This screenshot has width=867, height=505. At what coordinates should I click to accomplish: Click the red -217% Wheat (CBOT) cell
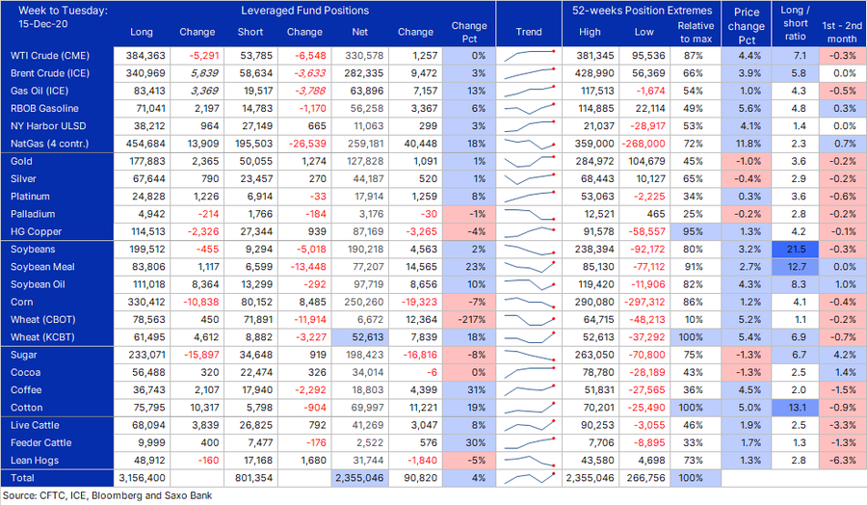coord(469,319)
